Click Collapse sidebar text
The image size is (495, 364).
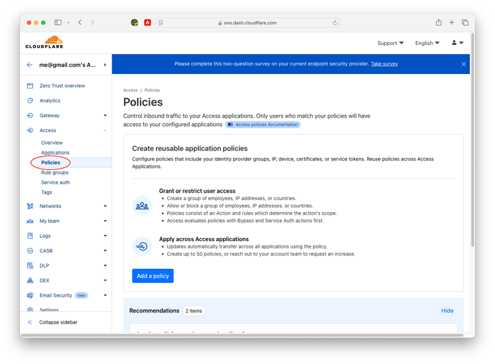58,322
